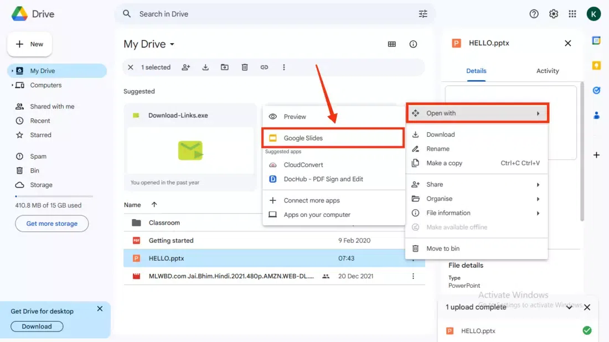Expand the File information submenu
Image resolution: width=609 pixels, height=342 pixels.
tap(477, 213)
